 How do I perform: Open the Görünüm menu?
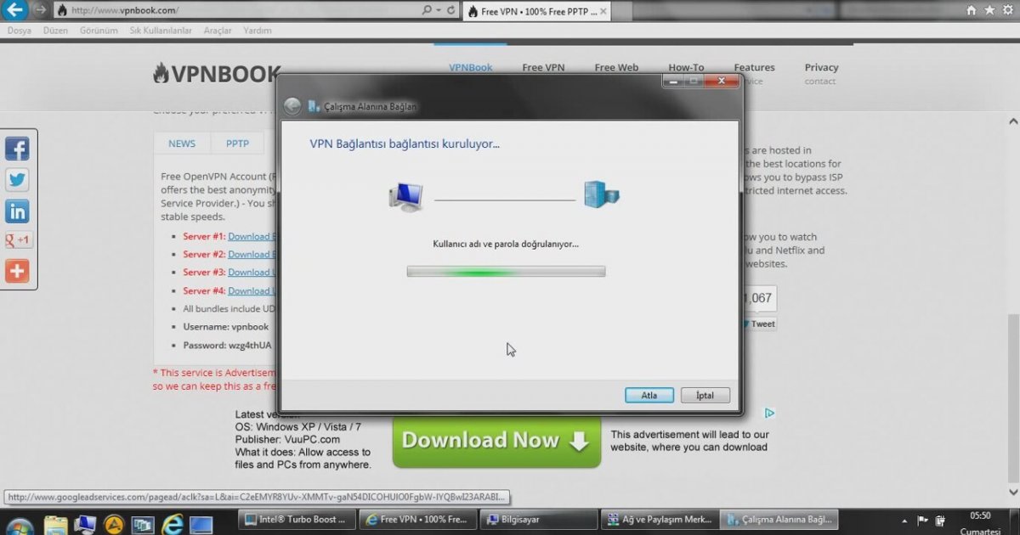coord(99,31)
